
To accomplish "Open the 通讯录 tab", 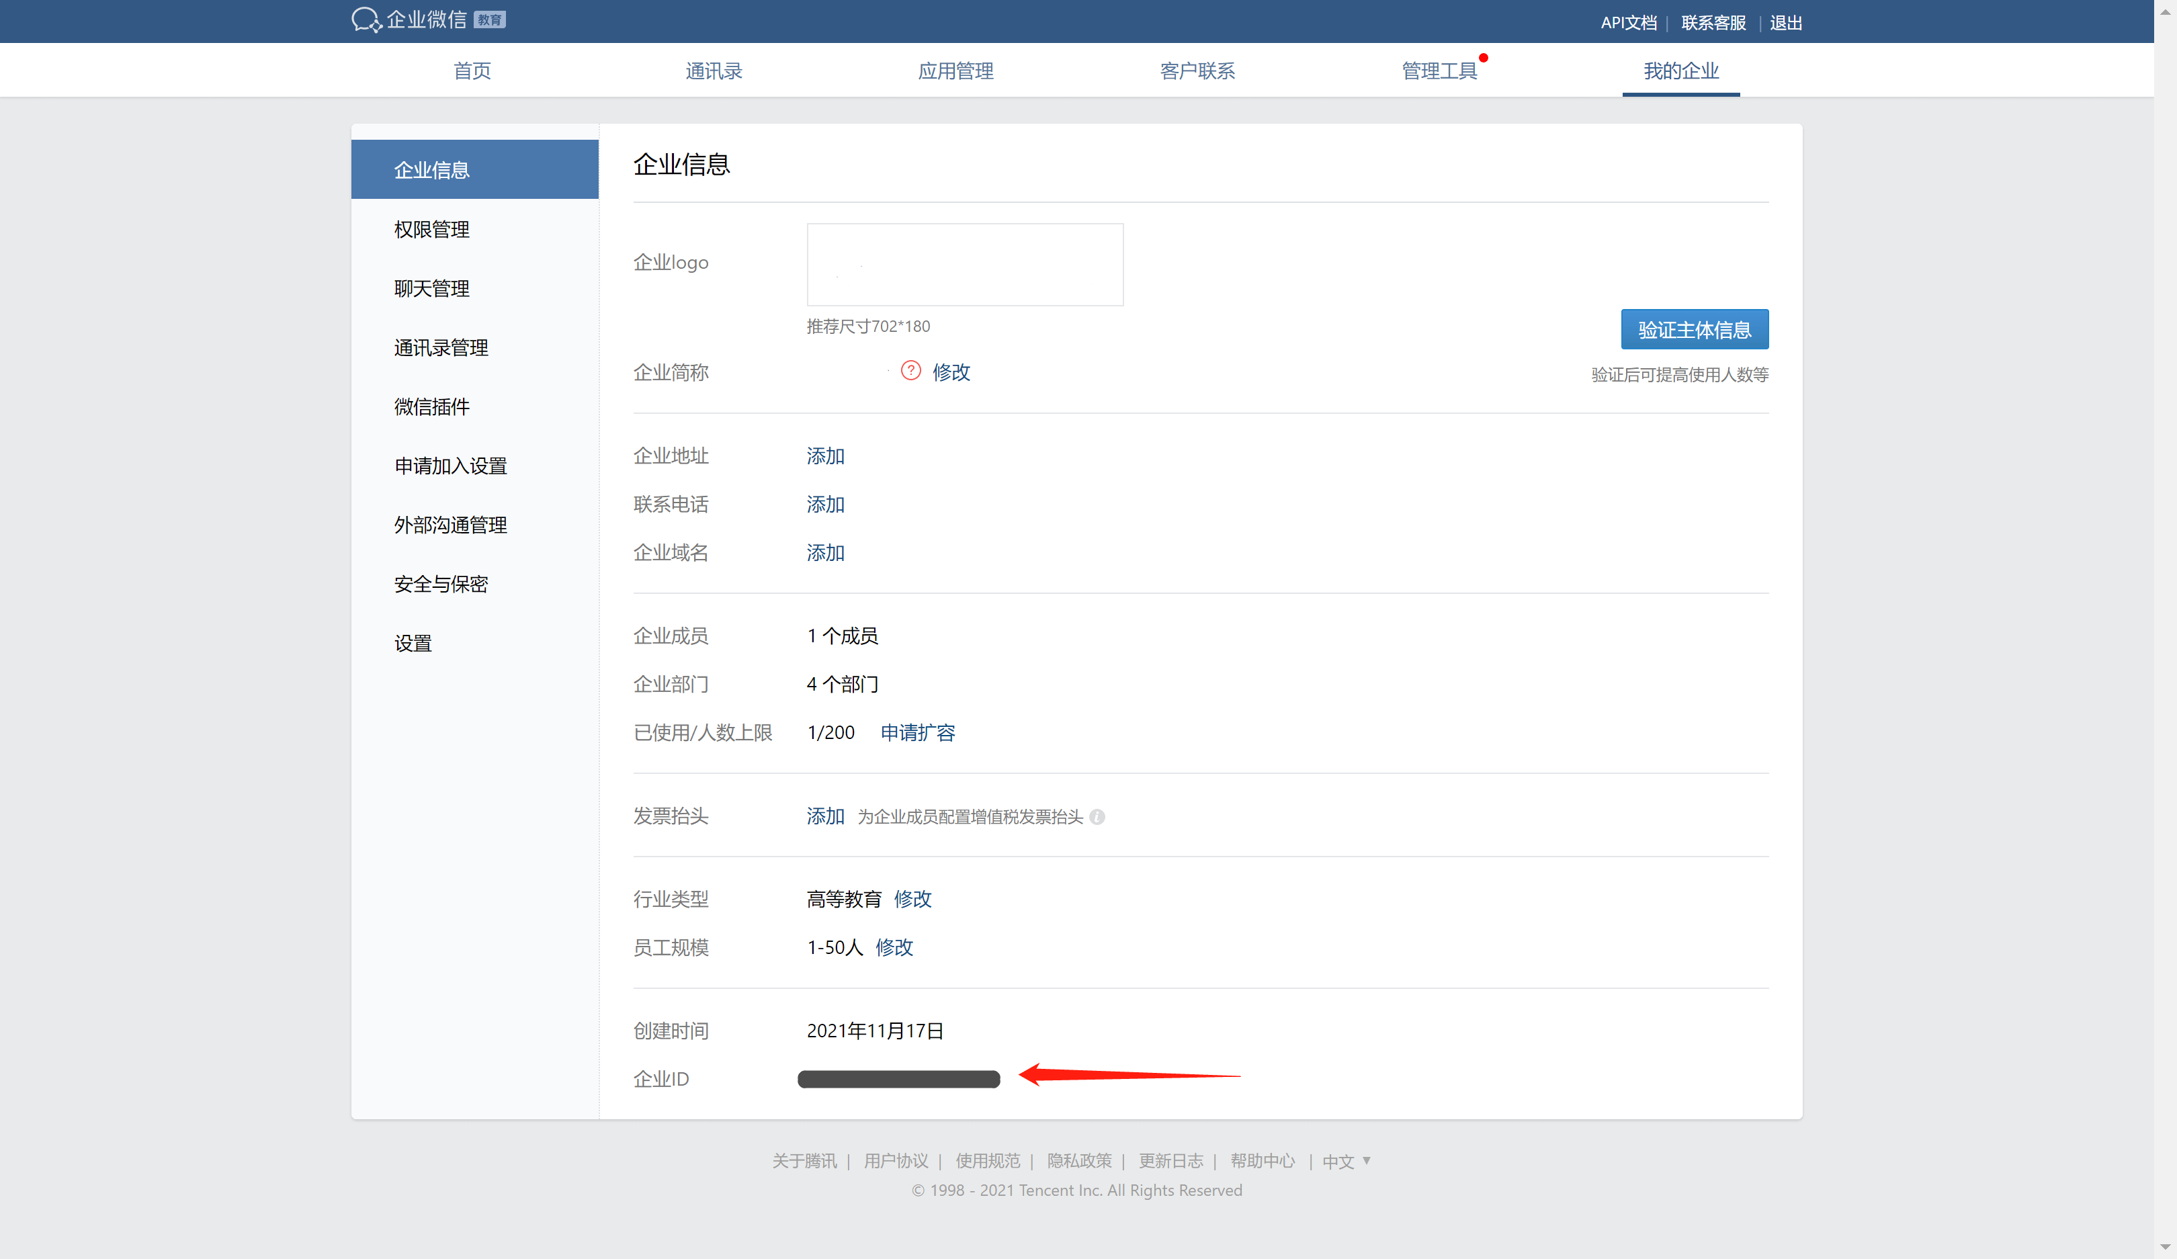I will pyautogui.click(x=714, y=71).
